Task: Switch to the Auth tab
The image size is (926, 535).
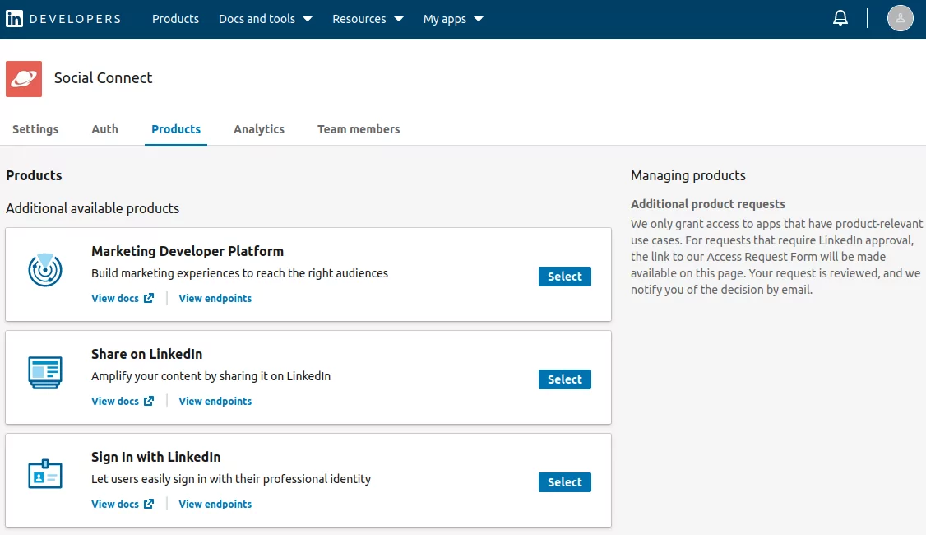Action: coord(104,129)
